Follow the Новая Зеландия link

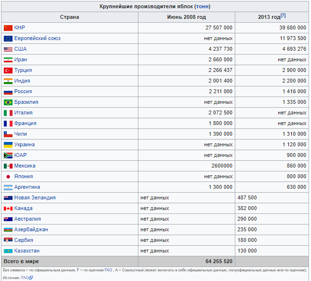[x=35, y=198]
